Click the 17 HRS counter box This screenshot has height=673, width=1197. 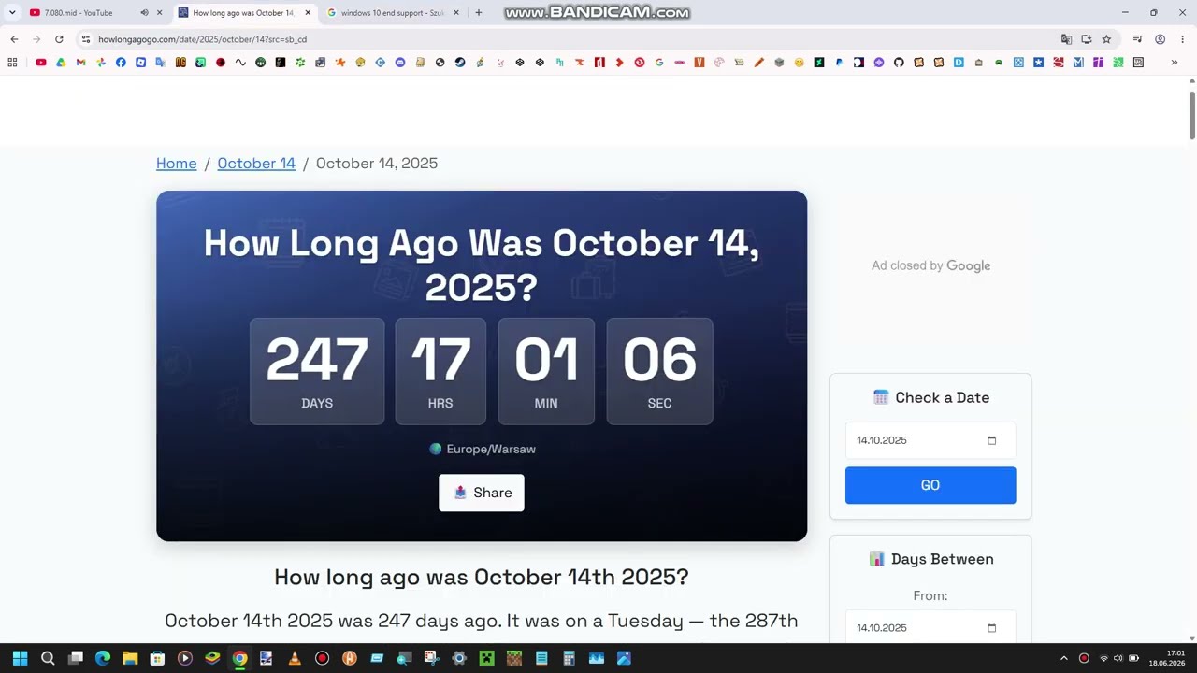coord(440,372)
